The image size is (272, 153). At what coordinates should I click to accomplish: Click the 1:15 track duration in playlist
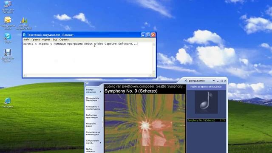pos(222,120)
